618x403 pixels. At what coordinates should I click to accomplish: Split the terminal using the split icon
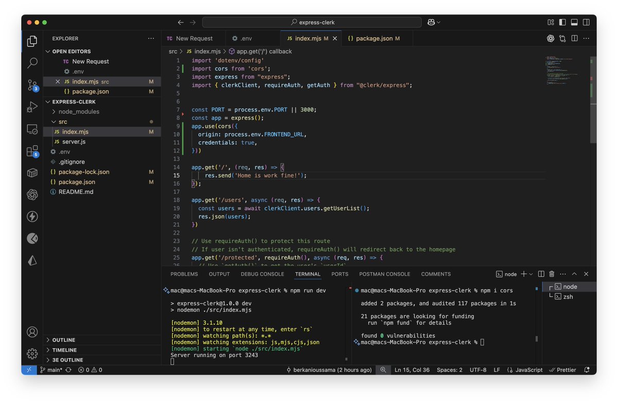point(541,274)
